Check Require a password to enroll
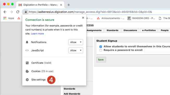This screenshot has height=95, width=170. pos(101,50)
